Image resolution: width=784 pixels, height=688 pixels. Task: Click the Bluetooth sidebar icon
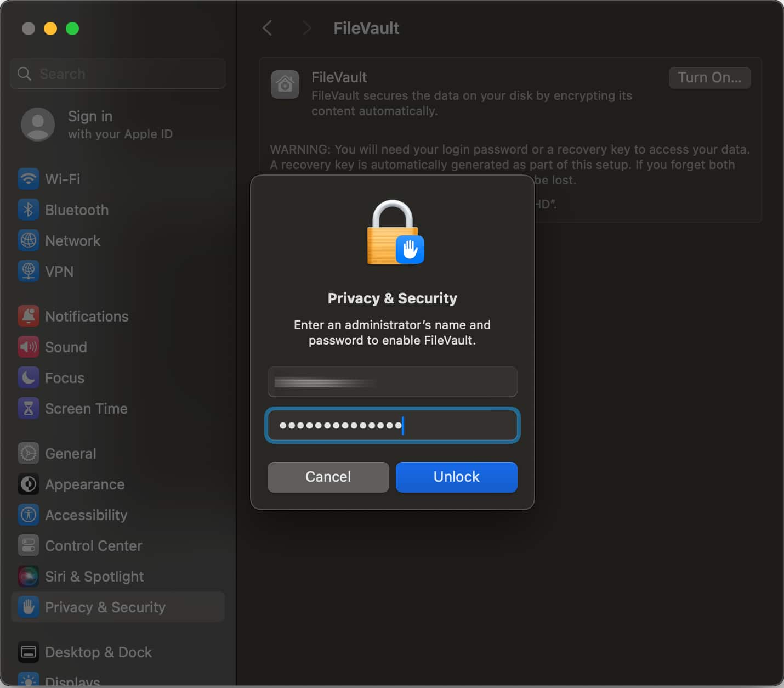pyautogui.click(x=29, y=210)
